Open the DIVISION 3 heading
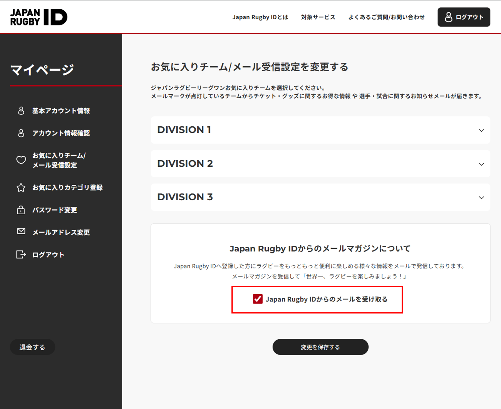This screenshot has height=409, width=501. pos(185,197)
